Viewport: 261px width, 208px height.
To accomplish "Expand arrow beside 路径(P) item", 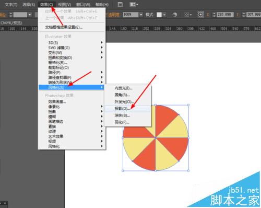I will coord(102,72).
